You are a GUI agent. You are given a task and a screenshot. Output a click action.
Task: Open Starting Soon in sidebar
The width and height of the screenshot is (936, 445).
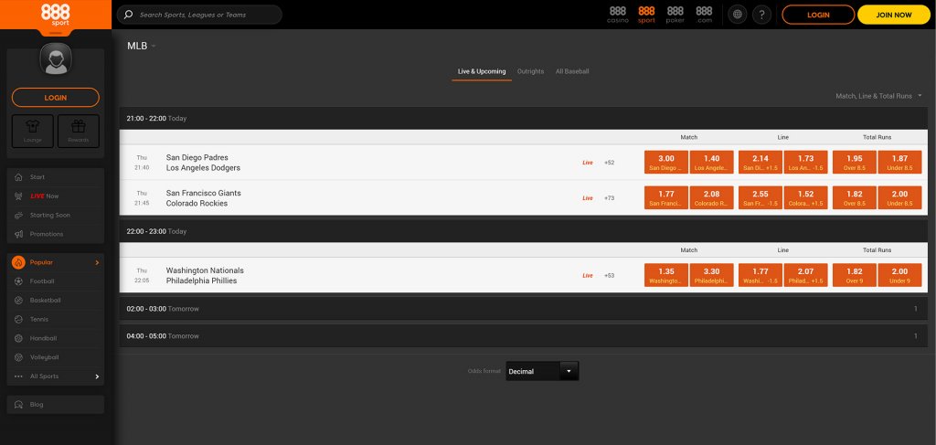click(x=56, y=216)
